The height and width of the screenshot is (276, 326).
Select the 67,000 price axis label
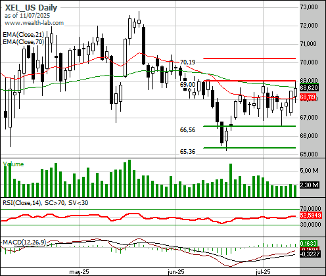click(x=309, y=118)
